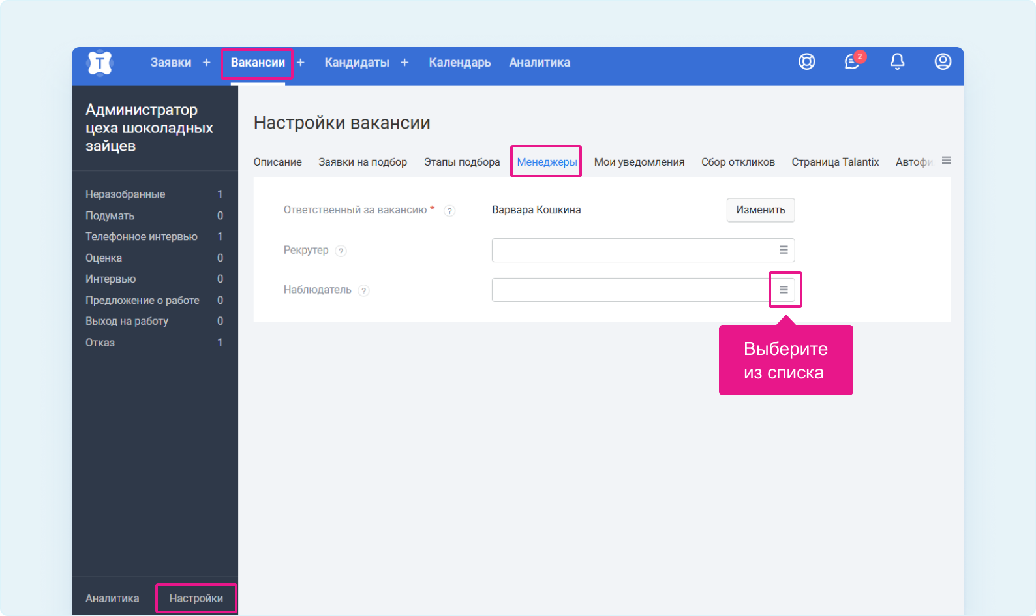The height and width of the screenshot is (616, 1036).
Task: Open chat messages with 2 unread
Action: tap(852, 62)
